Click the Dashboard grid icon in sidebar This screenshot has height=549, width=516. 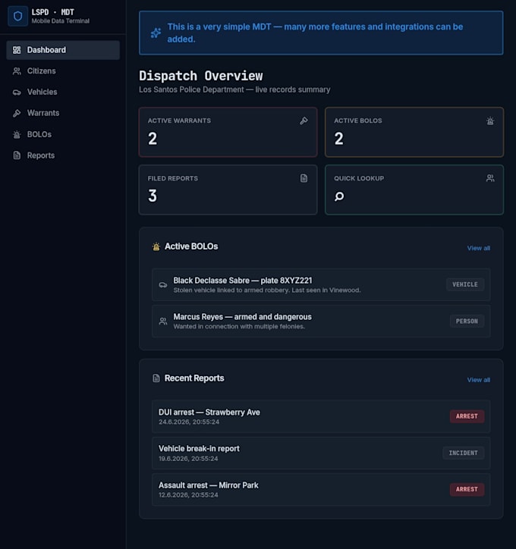[x=17, y=50]
